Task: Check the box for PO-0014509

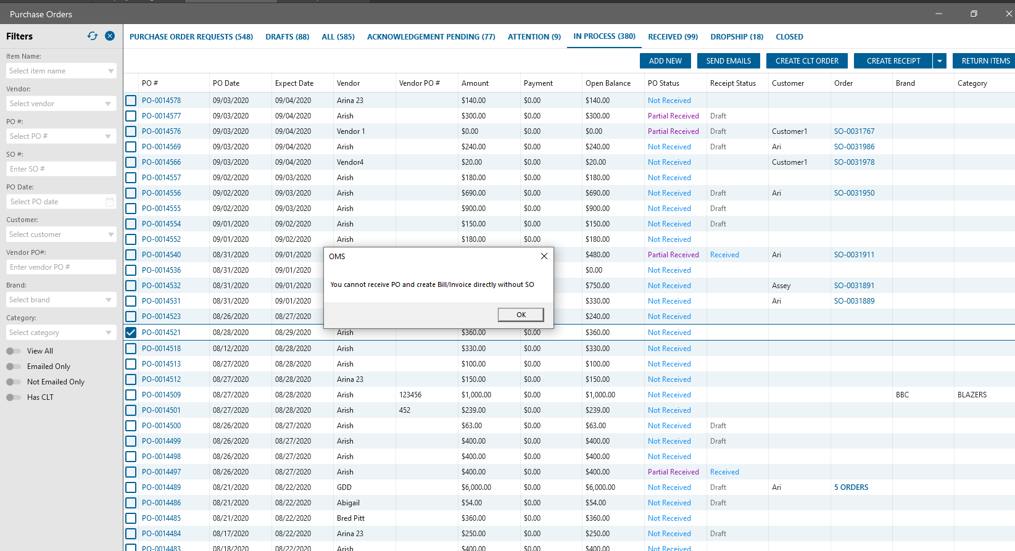Action: 131,395
